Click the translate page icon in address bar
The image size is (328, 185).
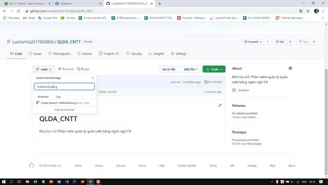(x=301, y=11)
